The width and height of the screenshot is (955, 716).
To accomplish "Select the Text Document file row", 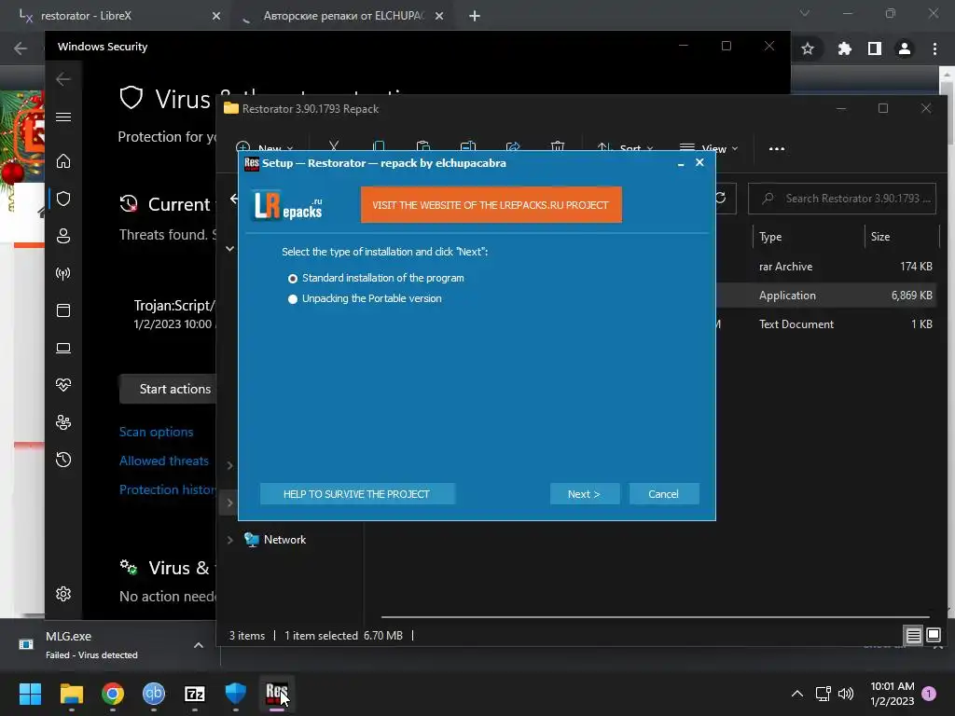I will coord(825,324).
